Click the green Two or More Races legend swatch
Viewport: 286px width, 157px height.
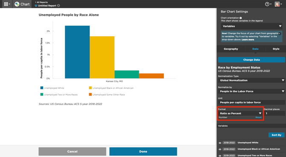click(42, 94)
